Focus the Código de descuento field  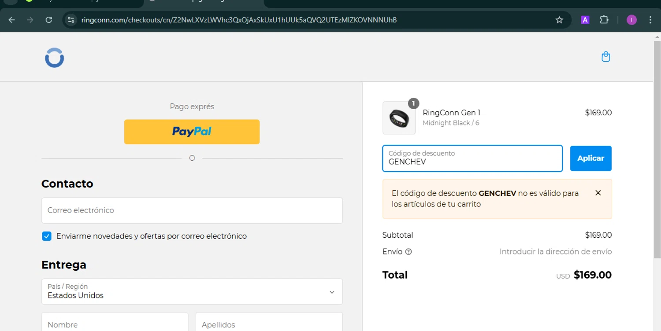(x=472, y=158)
